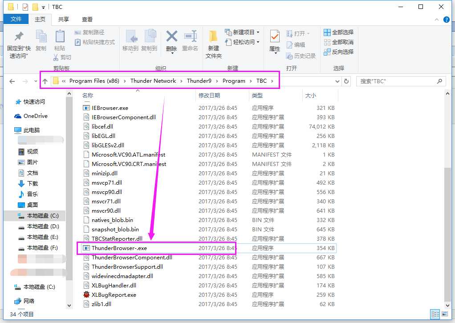Expand chevron after Thunder Network in path
455x323 pixels.
[x=181, y=81]
